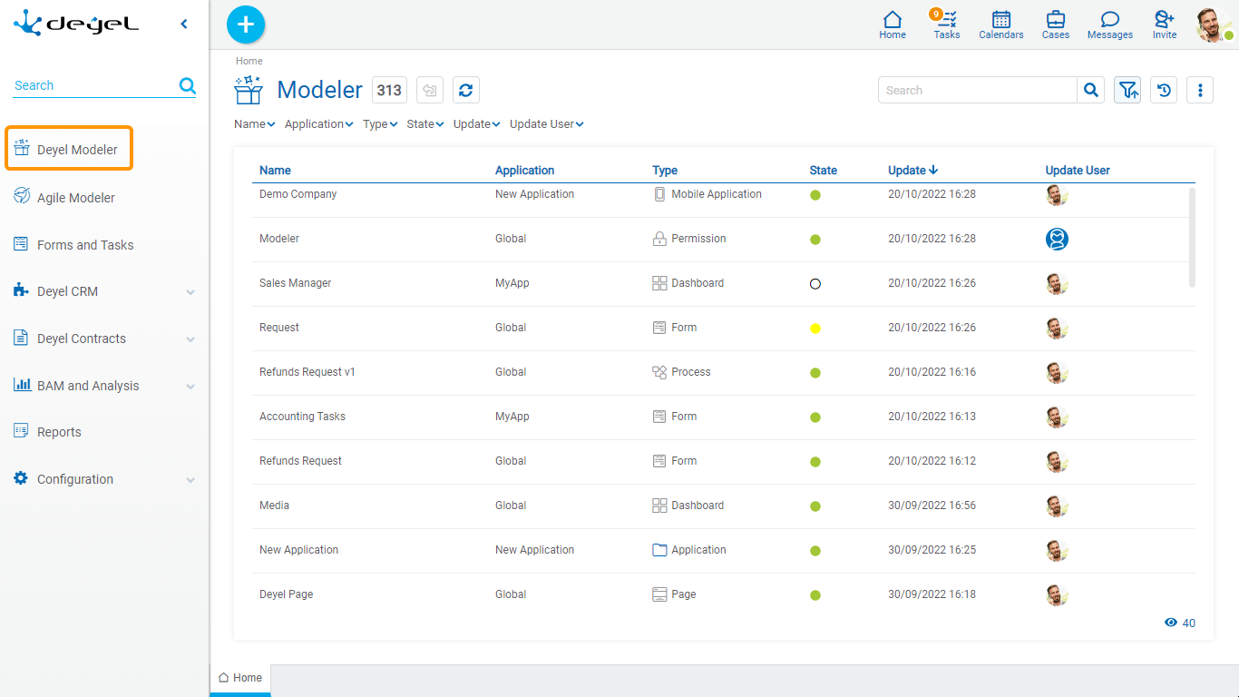Open the user profile avatar menu
The image size is (1239, 697).
point(1214,25)
